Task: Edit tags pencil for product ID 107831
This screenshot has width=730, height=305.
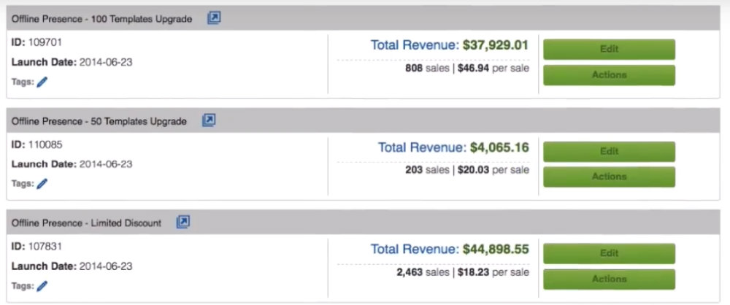Action: pos(42,286)
